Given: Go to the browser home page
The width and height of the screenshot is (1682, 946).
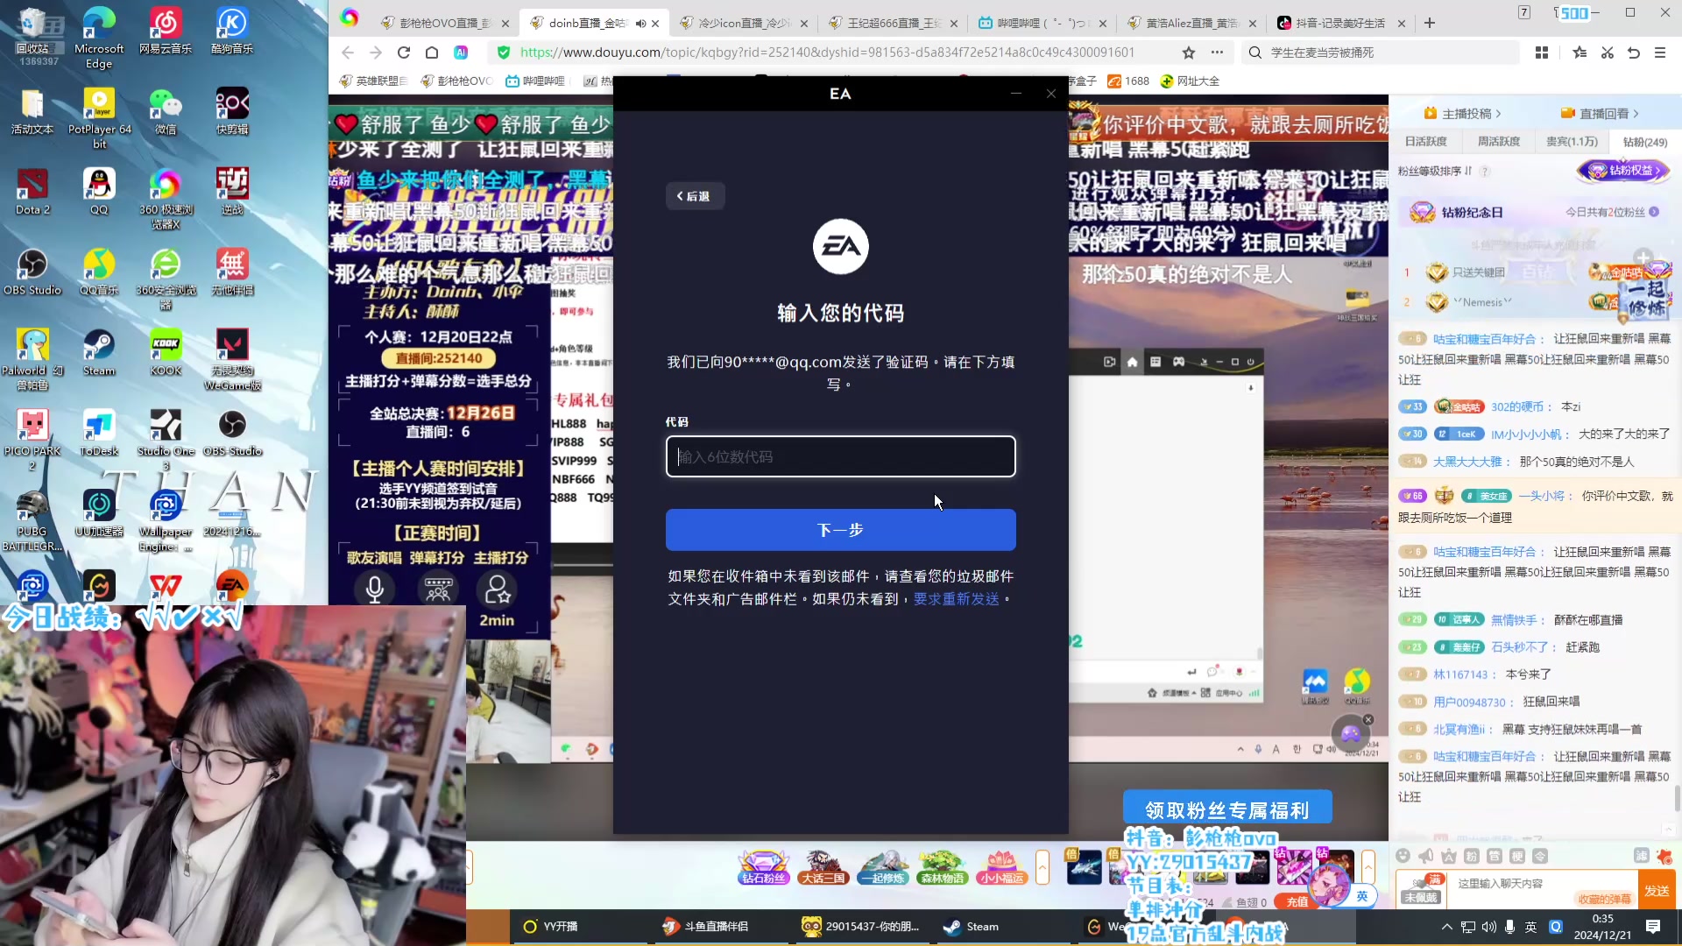Looking at the screenshot, I should coord(432,53).
